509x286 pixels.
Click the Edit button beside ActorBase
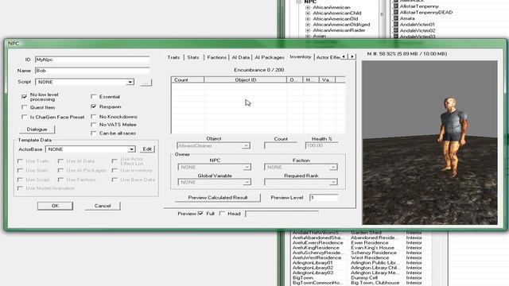147,149
